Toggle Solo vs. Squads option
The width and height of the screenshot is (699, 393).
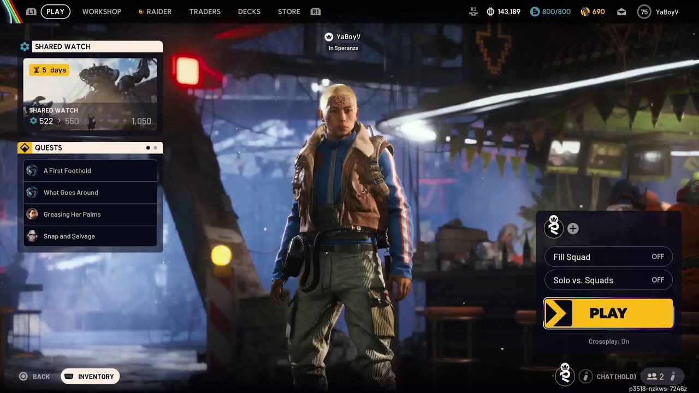point(608,281)
